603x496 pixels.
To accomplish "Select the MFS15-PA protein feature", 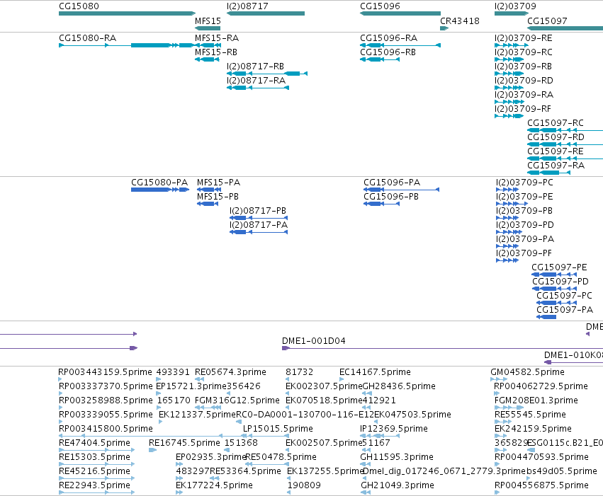I will click(218, 183).
